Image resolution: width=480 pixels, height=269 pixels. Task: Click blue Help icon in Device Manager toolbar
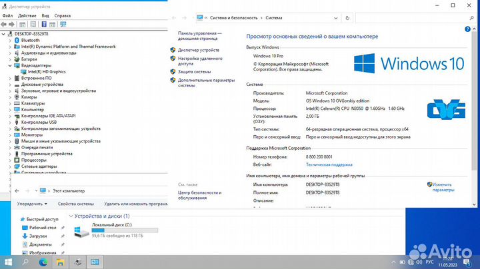pos(44,24)
